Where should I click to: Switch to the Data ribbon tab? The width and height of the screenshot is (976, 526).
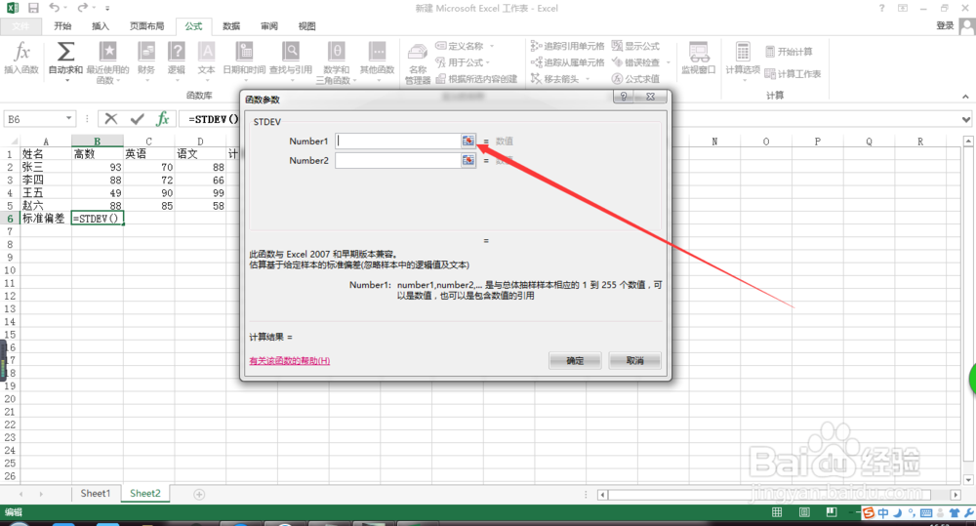(231, 26)
